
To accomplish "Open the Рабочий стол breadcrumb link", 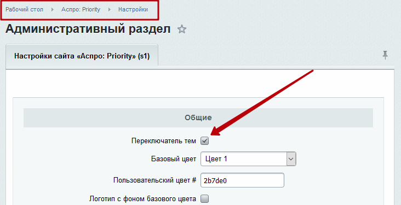I will click(24, 10).
